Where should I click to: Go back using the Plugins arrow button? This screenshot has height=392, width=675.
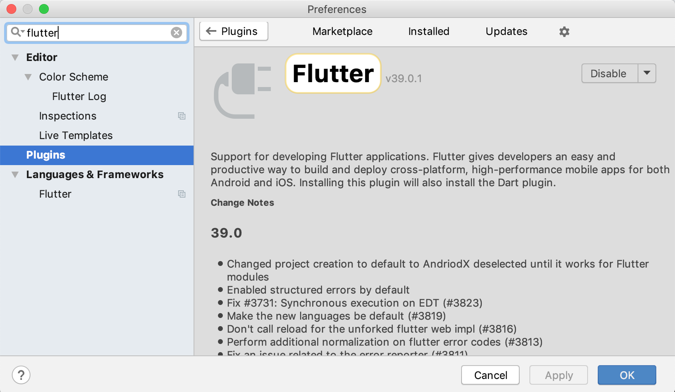point(233,31)
